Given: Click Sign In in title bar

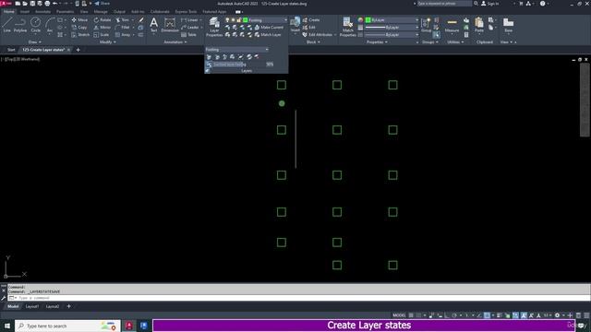Looking at the screenshot, I should tap(490, 4).
